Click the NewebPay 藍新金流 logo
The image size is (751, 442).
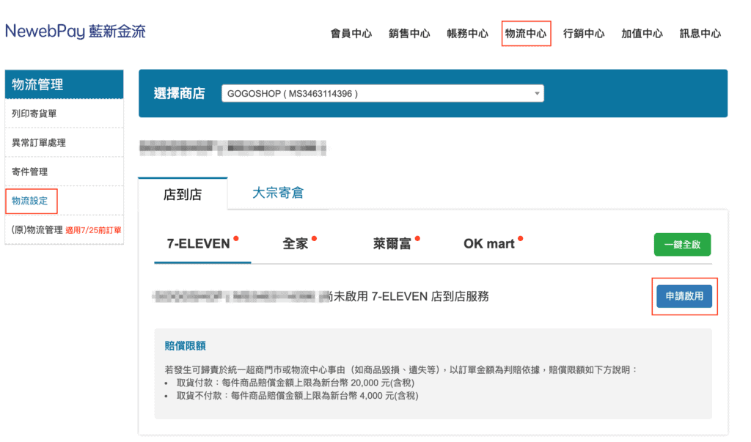[76, 32]
